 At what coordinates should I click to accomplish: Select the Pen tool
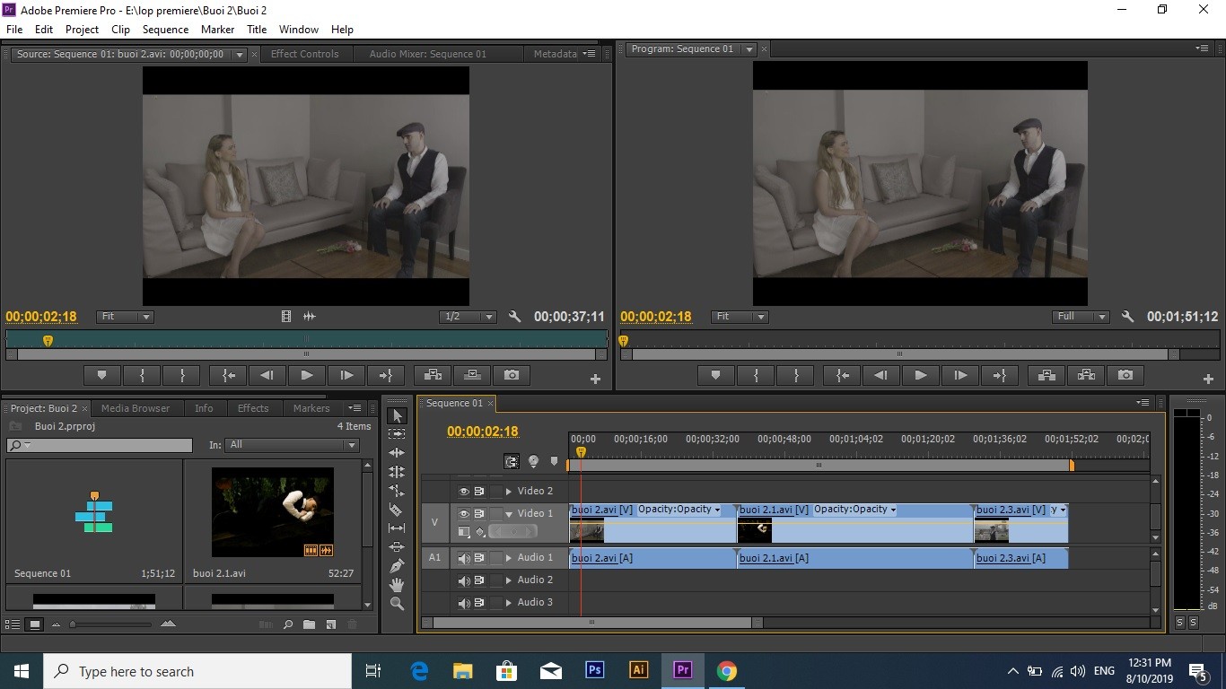coord(397,566)
